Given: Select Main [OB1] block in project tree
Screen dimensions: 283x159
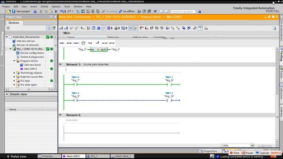Looking at the screenshot, I should coord(31,69).
